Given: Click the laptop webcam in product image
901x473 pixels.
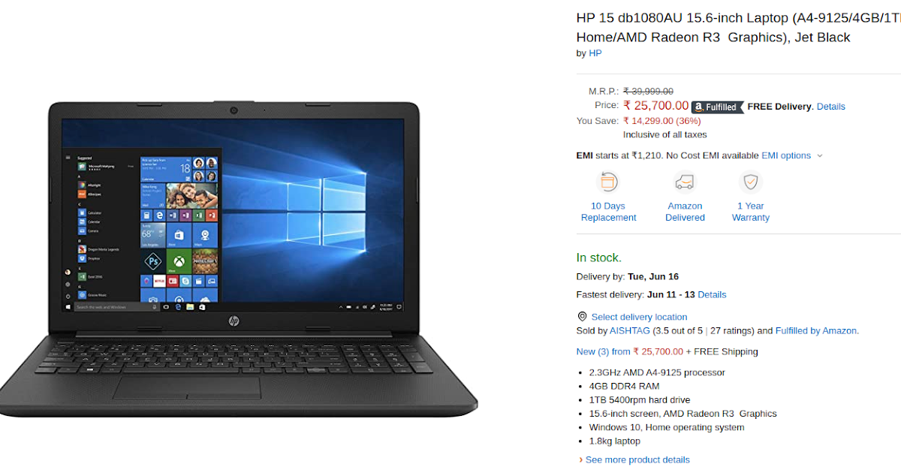Looking at the screenshot, I should [234, 110].
